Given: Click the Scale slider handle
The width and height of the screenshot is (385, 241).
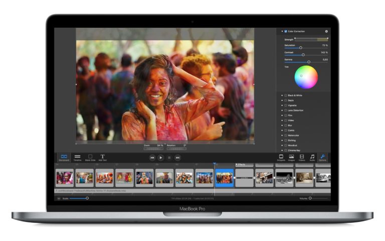Looking at the screenshot, I should [x=87, y=198].
